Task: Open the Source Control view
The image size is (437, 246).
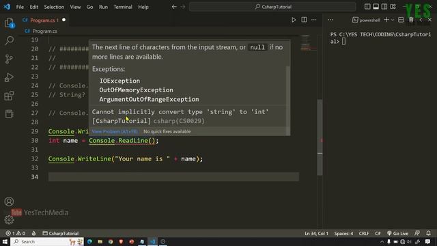Action: [9, 59]
